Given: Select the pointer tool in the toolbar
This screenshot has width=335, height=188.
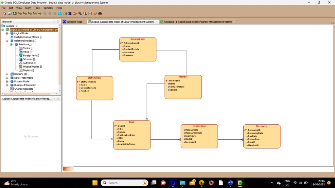Looking at the screenshot, I should click(x=4, y=13).
